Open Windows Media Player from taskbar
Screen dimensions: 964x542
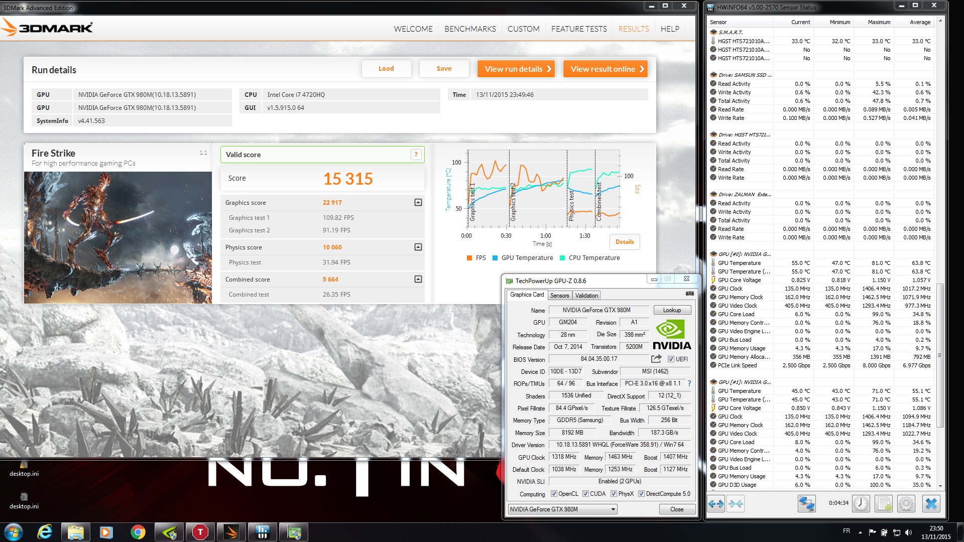coord(106,532)
